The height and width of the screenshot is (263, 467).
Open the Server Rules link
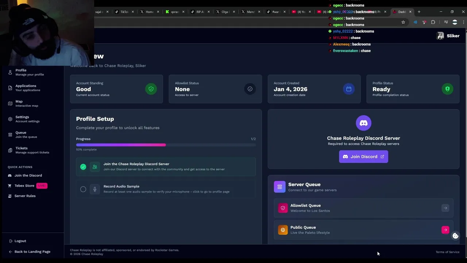pyautogui.click(x=25, y=196)
